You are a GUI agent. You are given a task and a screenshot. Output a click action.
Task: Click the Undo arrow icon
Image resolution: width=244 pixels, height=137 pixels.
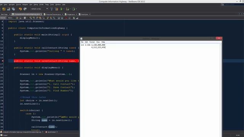point(20,9)
